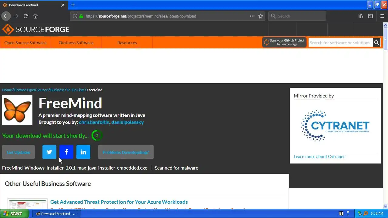Image resolution: width=388 pixels, height=218 pixels.
Task: Reload the page with the refresh icon
Action: tap(26, 16)
